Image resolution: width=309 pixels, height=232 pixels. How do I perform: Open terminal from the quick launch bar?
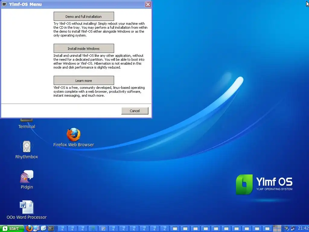[x=51, y=228]
